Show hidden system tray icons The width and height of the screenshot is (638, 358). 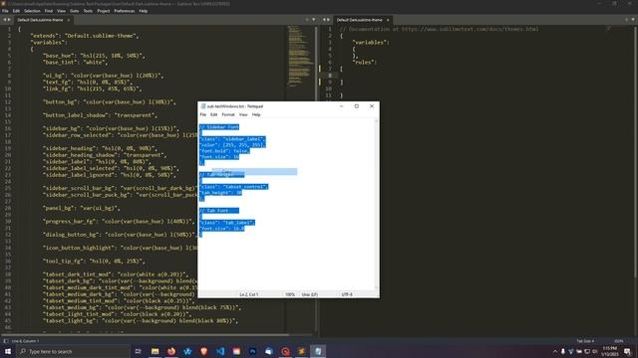click(555, 351)
